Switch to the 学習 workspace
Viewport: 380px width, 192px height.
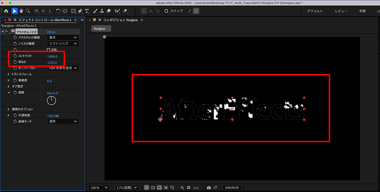(x=362, y=11)
